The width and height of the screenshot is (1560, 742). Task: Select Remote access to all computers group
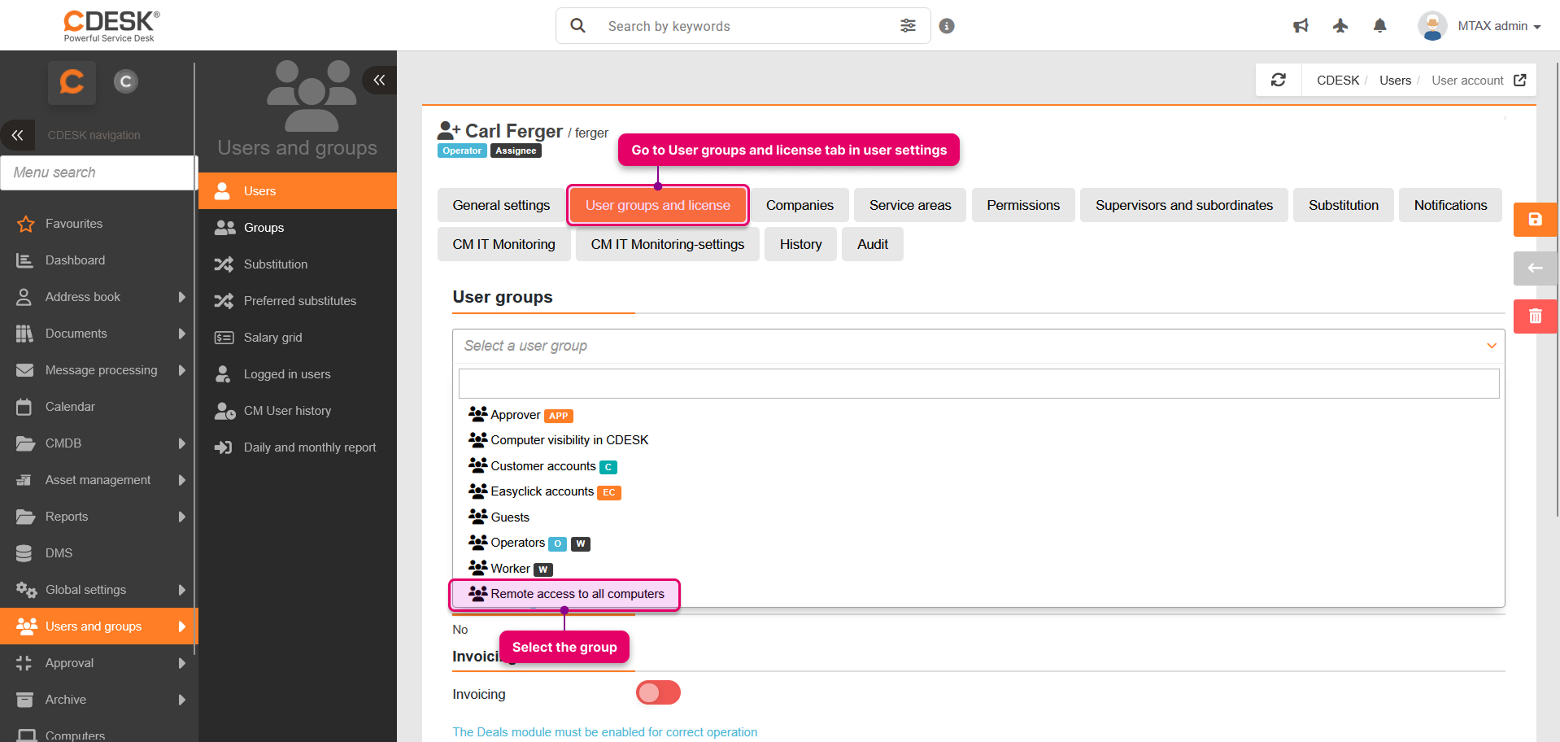[577, 594]
